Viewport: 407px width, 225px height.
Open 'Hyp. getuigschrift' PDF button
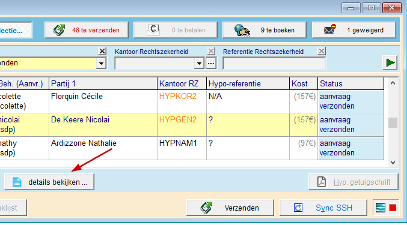click(x=353, y=182)
